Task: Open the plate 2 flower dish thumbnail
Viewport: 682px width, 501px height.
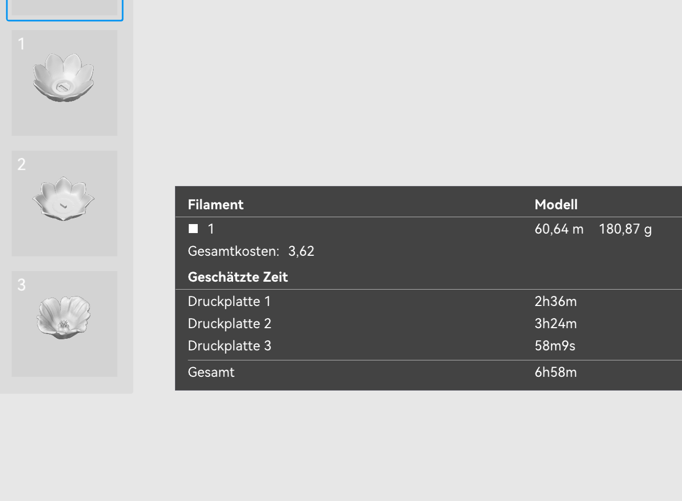Action: [x=64, y=203]
